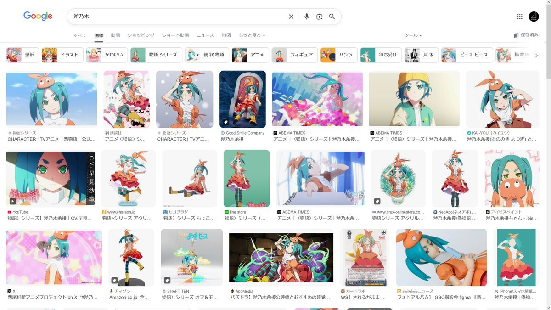Open the アイビスペイント drawing thumbnail
This screenshot has height=310, width=551.
coord(512,178)
